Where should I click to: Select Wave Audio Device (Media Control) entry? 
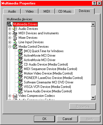coord(48,91)
